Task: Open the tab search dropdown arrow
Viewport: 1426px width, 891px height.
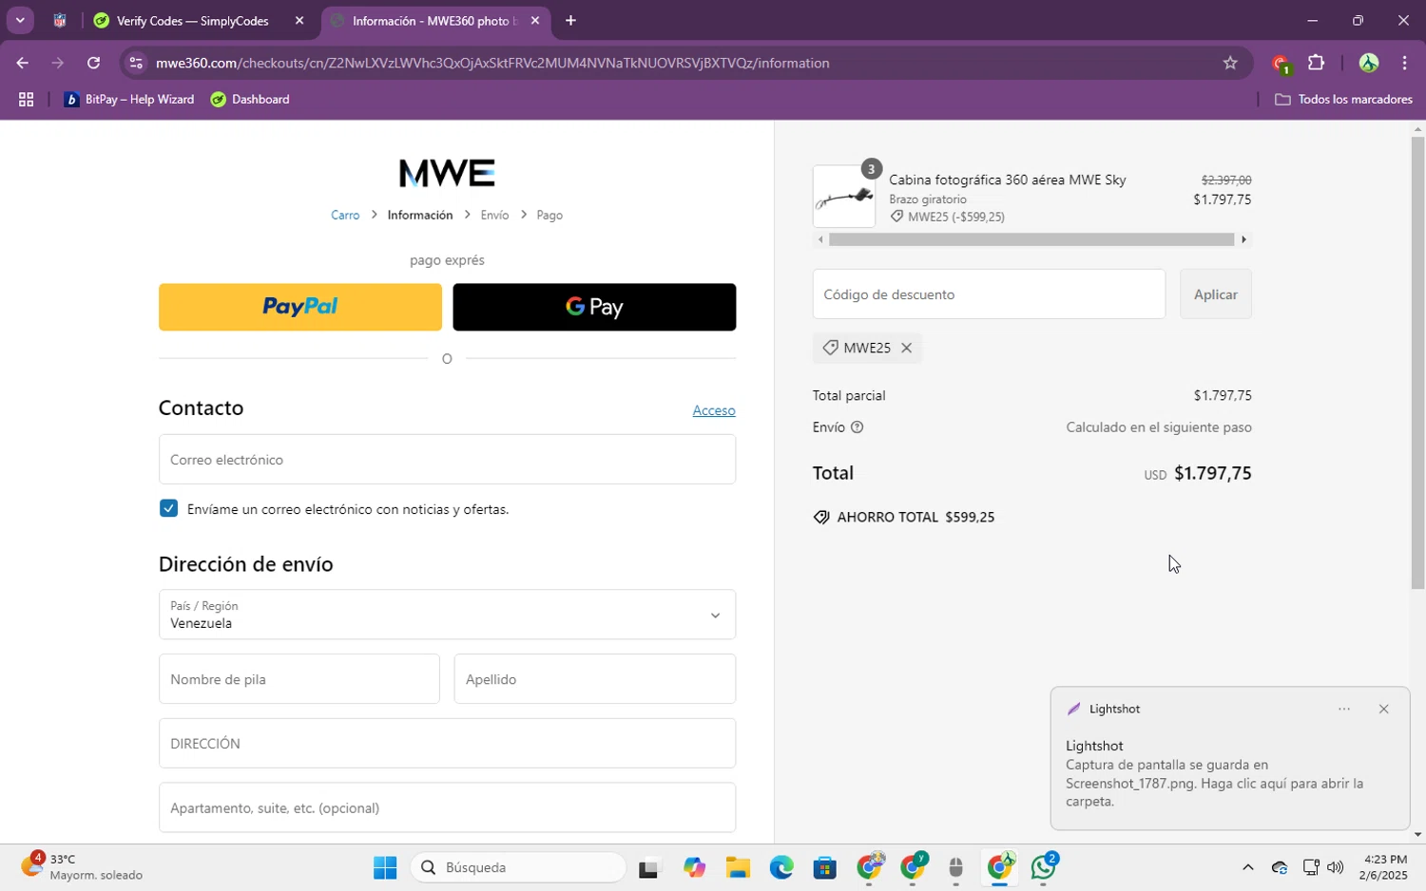Action: point(20,20)
